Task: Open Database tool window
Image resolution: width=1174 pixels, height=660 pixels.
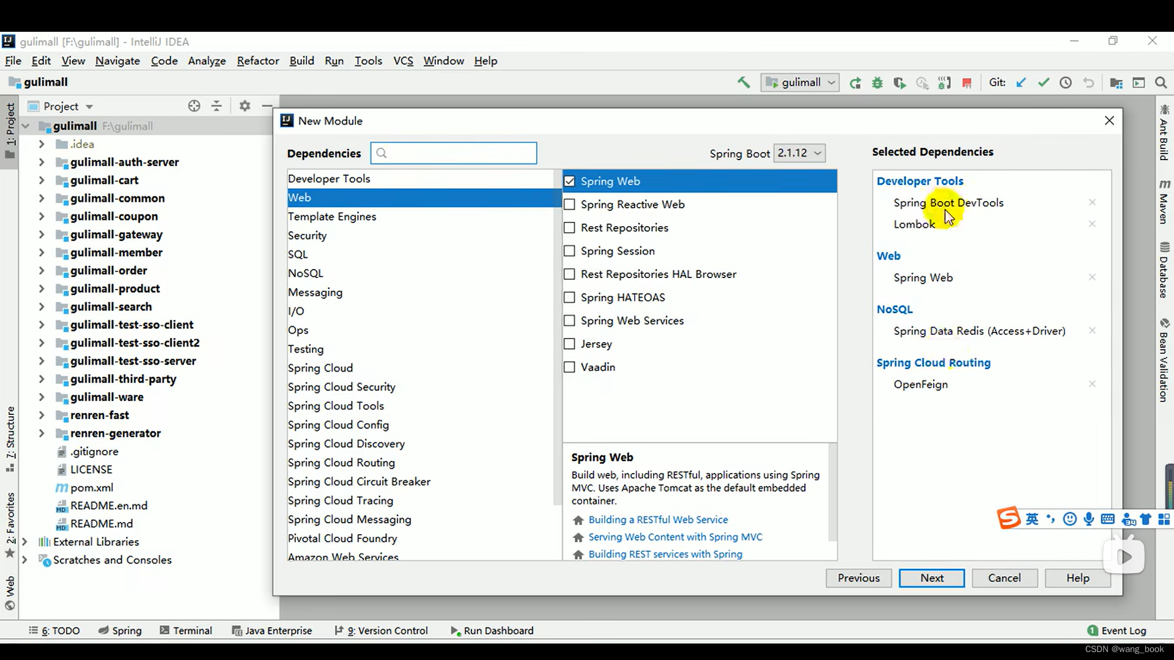Action: [1164, 270]
